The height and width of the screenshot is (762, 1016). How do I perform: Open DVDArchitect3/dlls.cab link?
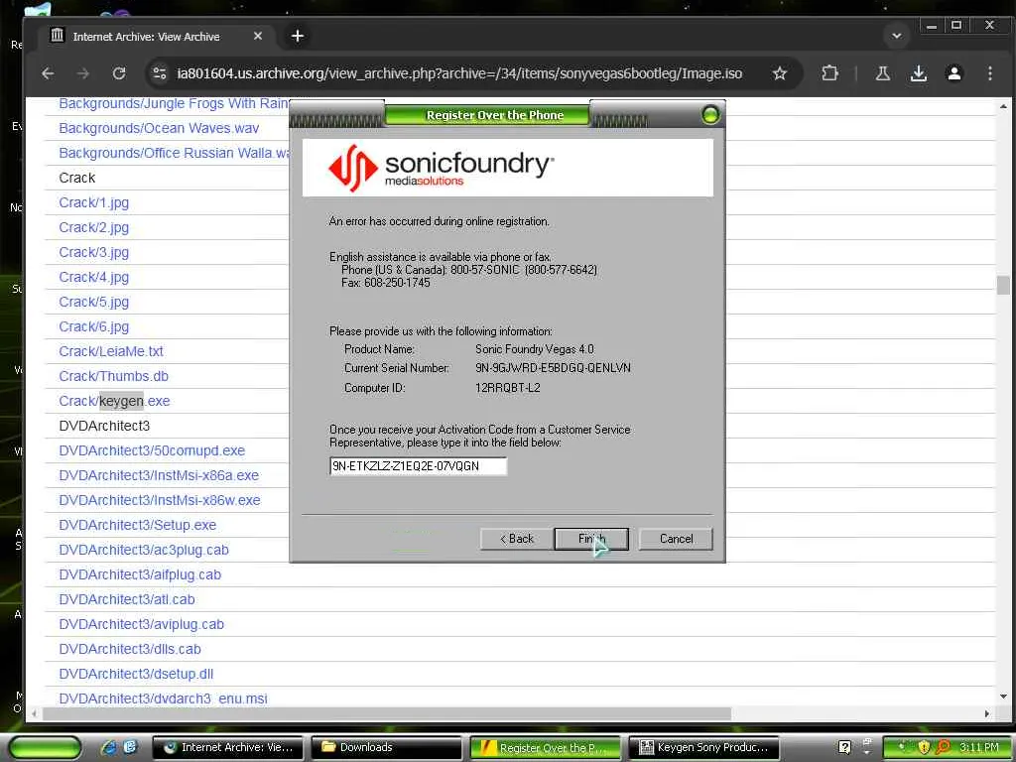pos(130,649)
